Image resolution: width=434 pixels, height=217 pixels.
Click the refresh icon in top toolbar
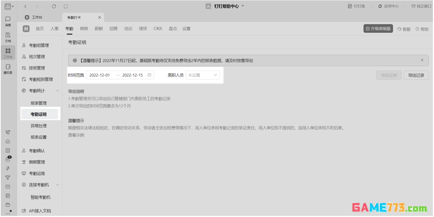pos(54,6)
